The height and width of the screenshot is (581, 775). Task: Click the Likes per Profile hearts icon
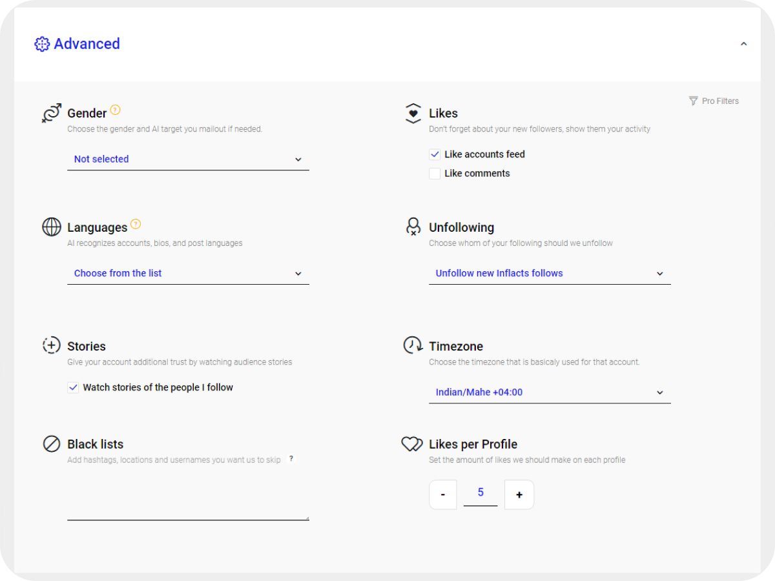412,444
